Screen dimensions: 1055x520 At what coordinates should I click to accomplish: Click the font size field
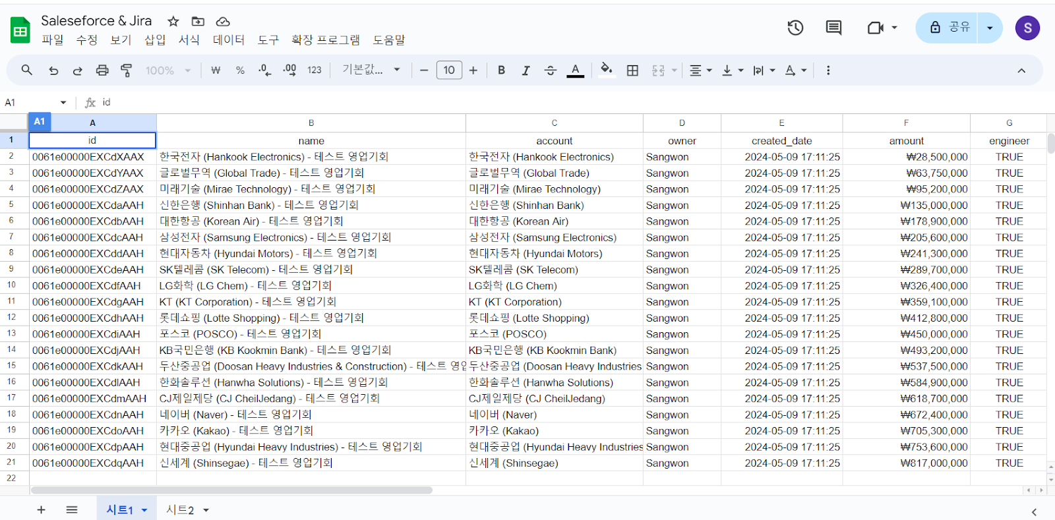click(x=449, y=71)
